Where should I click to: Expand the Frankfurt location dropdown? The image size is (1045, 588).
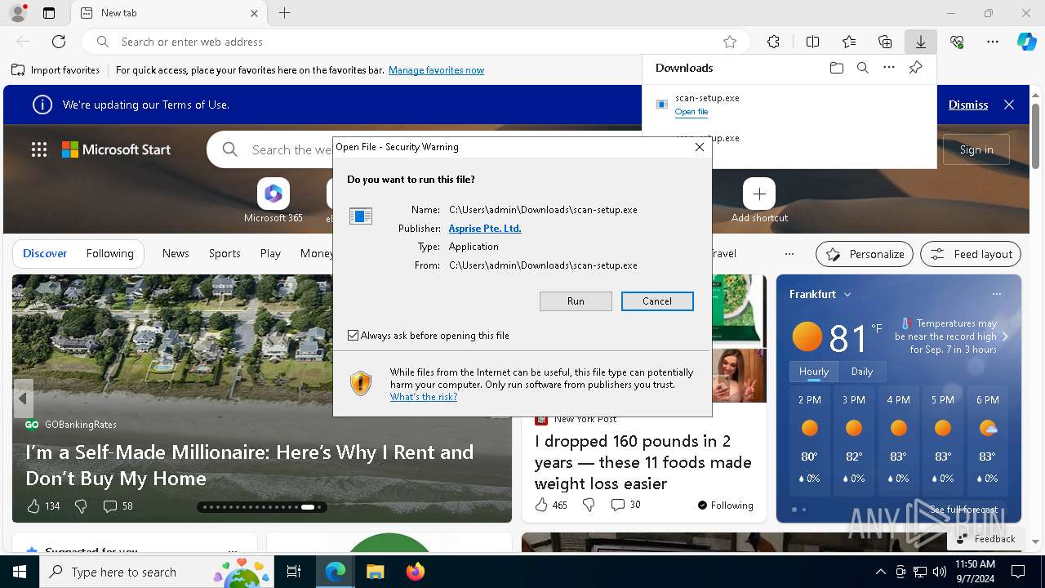point(847,294)
